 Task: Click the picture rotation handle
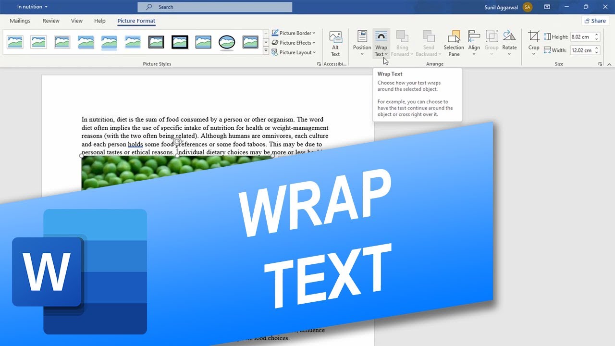(177, 142)
